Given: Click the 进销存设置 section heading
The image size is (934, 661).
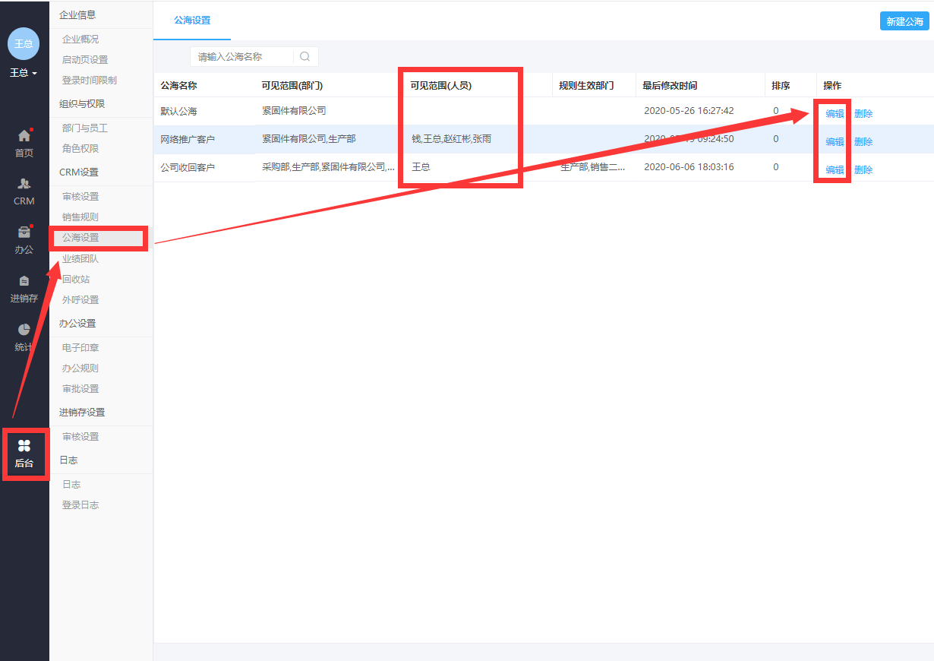Looking at the screenshot, I should click(x=82, y=412).
